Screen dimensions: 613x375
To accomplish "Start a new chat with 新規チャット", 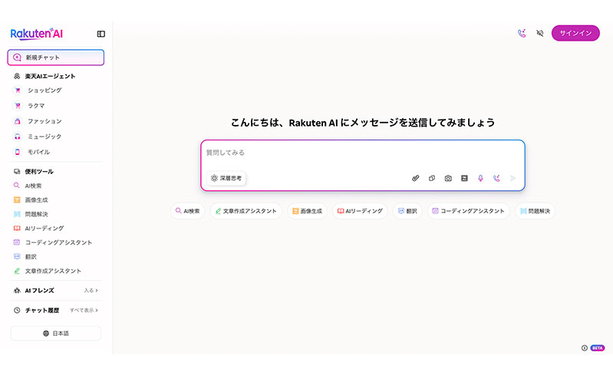I will pyautogui.click(x=55, y=58).
